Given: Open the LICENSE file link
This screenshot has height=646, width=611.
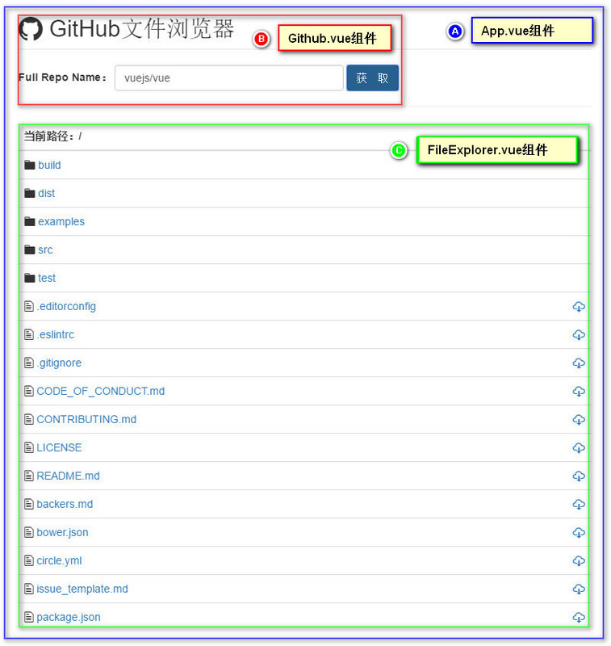Looking at the screenshot, I should (59, 447).
